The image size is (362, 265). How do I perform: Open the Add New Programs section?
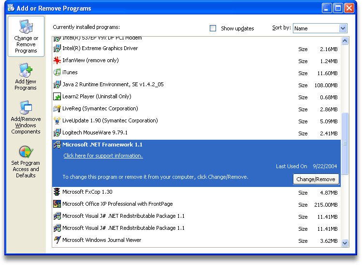point(26,77)
